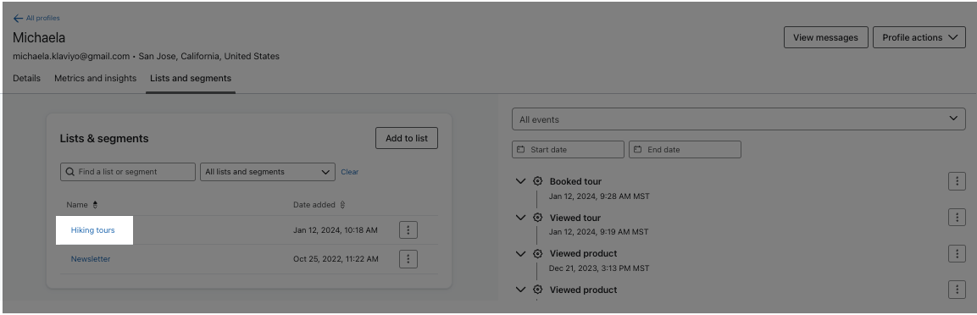Open the Hiking tours list link
The image size is (977, 315).
point(93,230)
